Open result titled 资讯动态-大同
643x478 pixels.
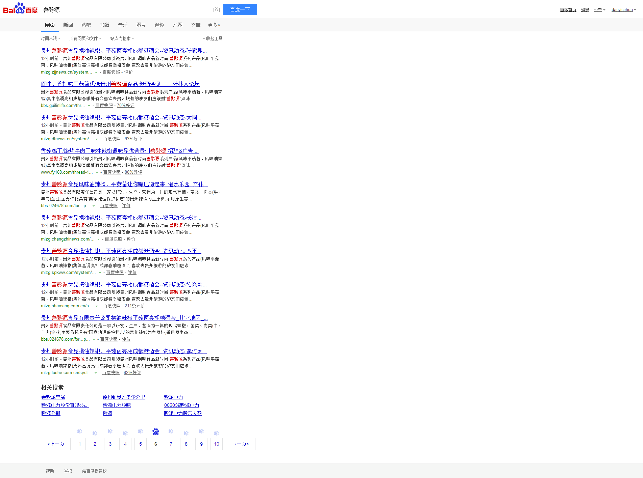(x=121, y=117)
